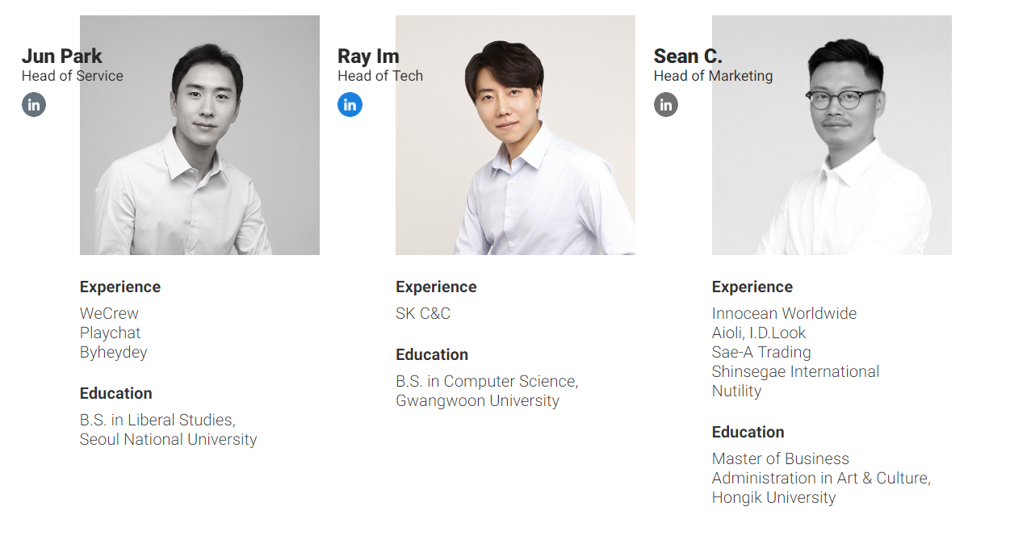Click the name heading "Ray Im"
This screenshot has width=1010, height=540.
click(x=368, y=56)
